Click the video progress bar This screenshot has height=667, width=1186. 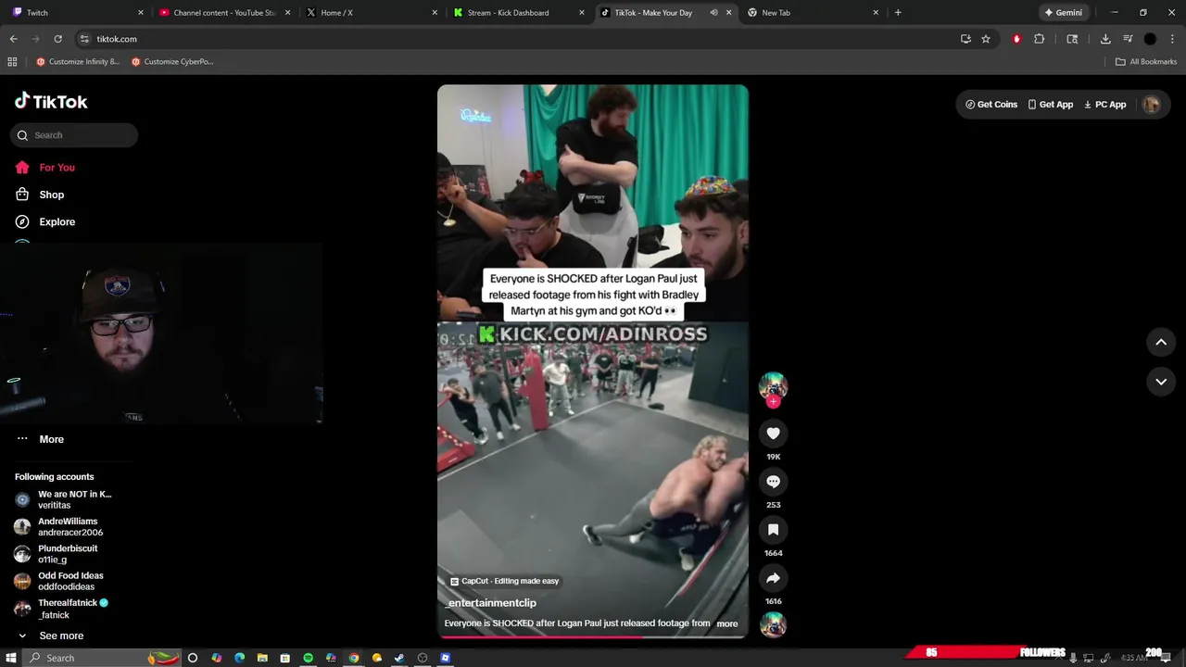593,636
